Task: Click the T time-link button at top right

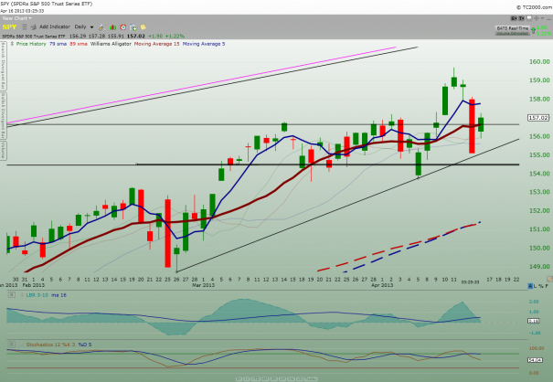Action: [521, 18]
